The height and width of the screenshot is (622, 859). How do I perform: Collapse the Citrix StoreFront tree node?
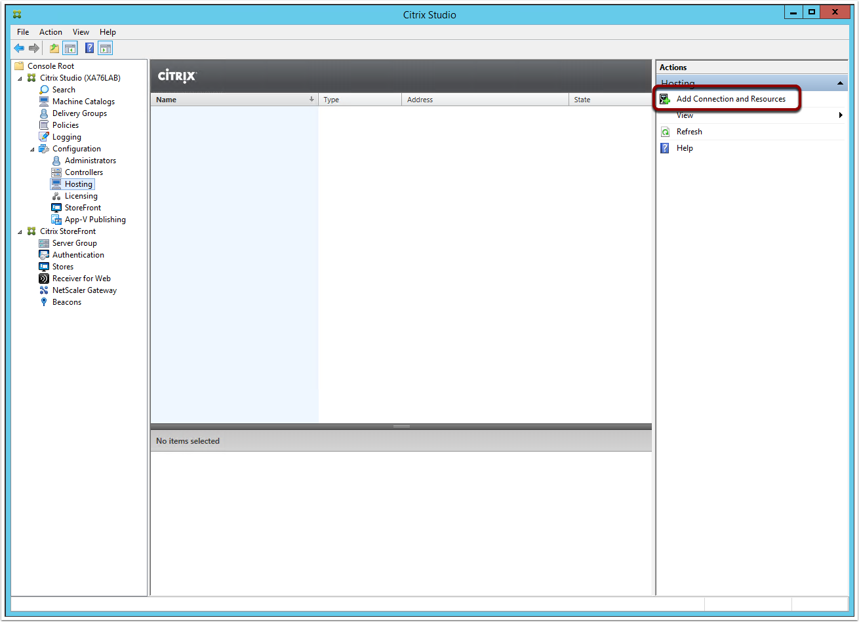click(20, 231)
